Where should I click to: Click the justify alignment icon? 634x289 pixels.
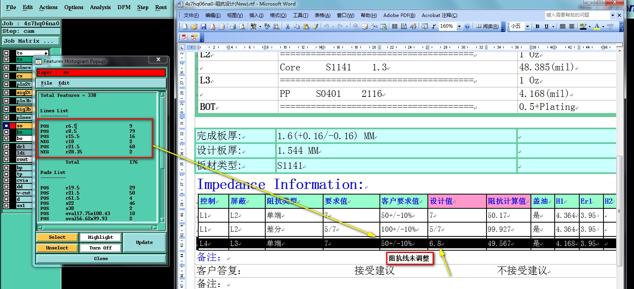coord(562,26)
